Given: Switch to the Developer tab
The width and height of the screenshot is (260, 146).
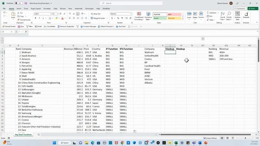Looking at the screenshot, I should click(x=89, y=9).
